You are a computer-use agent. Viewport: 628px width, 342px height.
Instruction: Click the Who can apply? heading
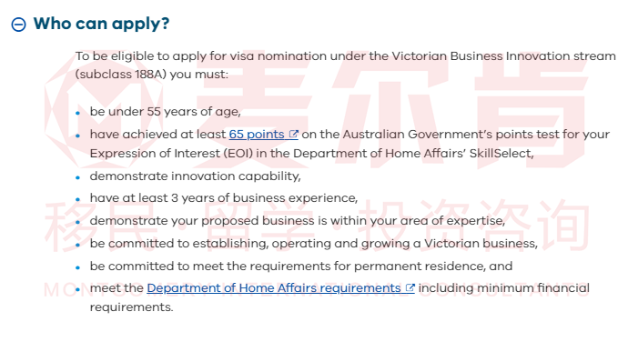[x=101, y=24]
